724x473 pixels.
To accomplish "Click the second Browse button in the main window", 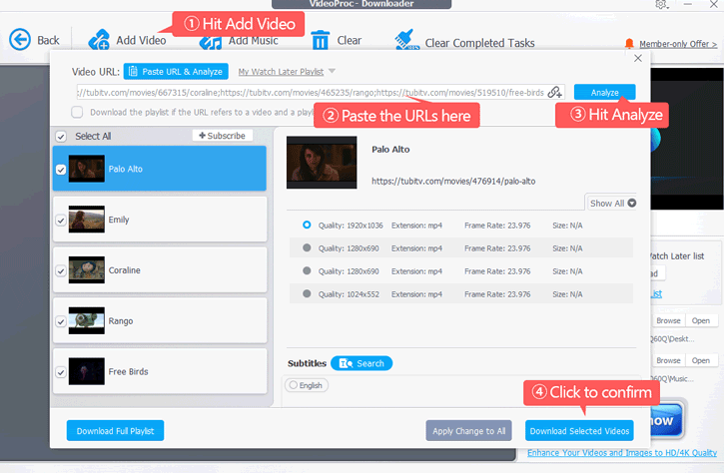I will 668,360.
